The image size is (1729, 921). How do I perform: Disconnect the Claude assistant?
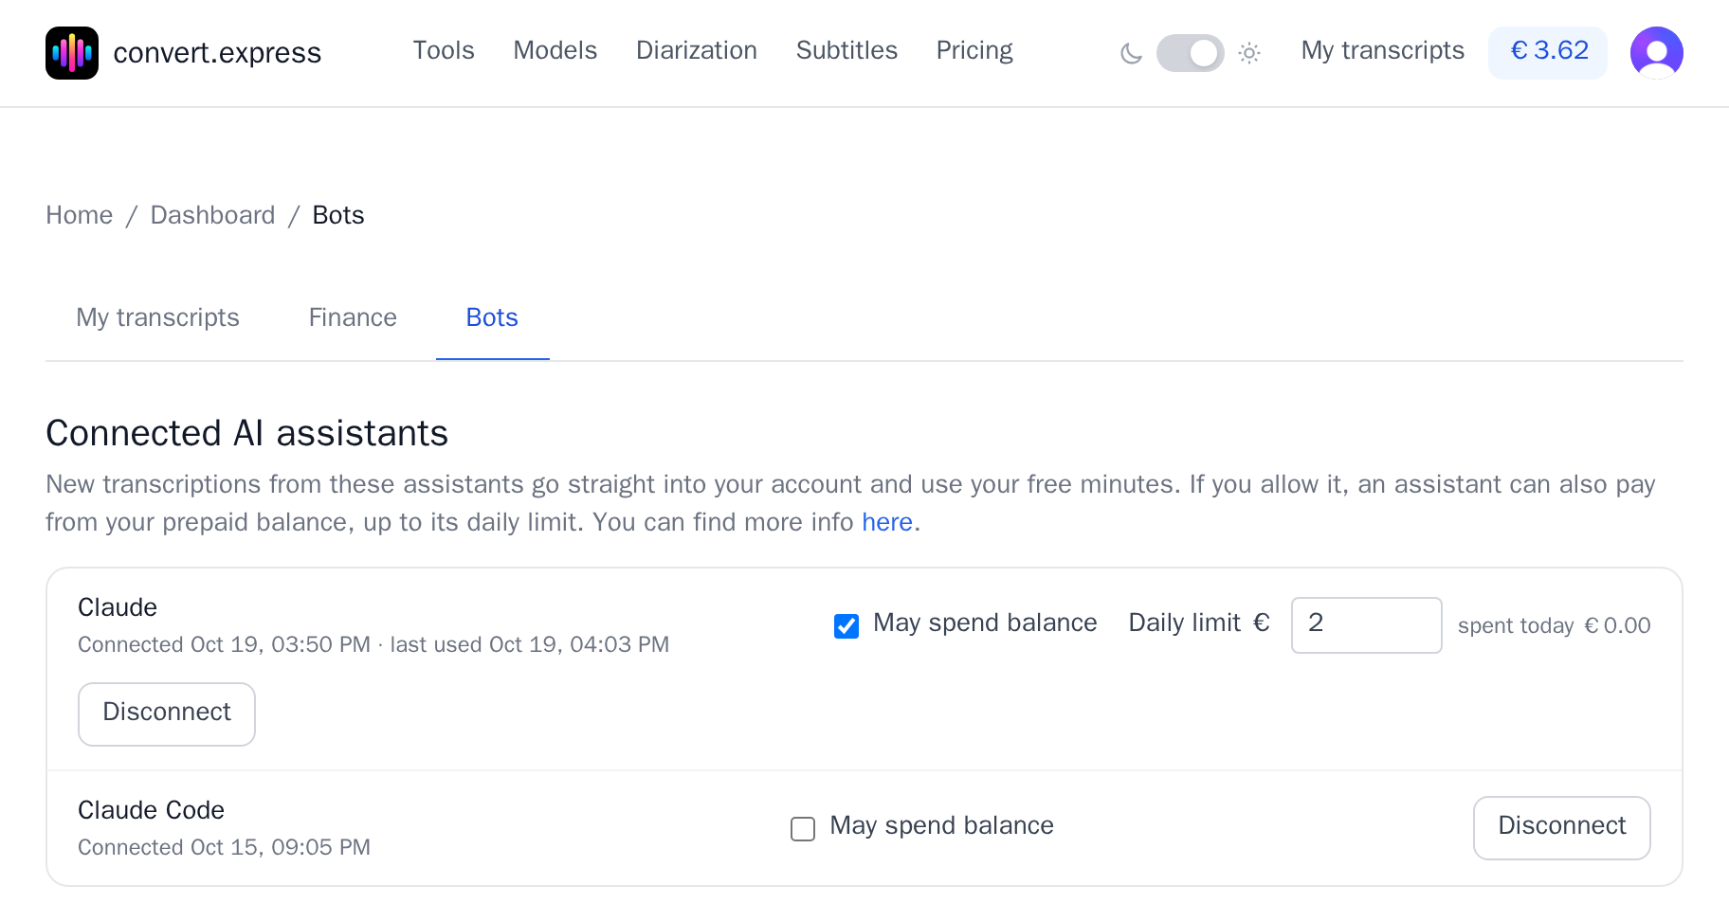tap(167, 713)
